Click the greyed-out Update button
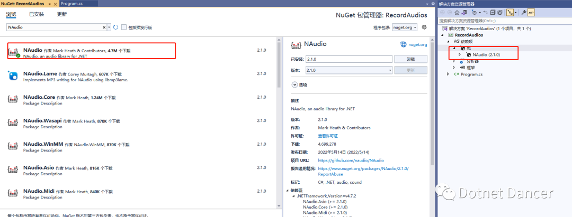The width and height of the screenshot is (572, 217). (410, 70)
